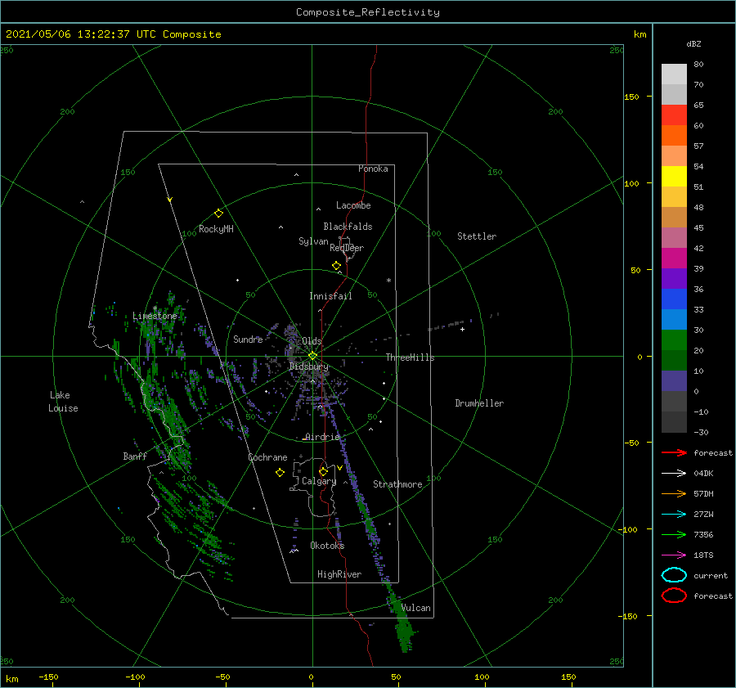Click the yellow diamond marker near RockyMH
Image resolution: width=736 pixels, height=688 pixels.
(x=218, y=214)
